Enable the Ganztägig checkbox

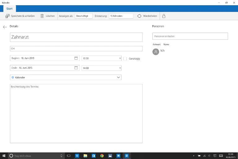(x=125, y=58)
